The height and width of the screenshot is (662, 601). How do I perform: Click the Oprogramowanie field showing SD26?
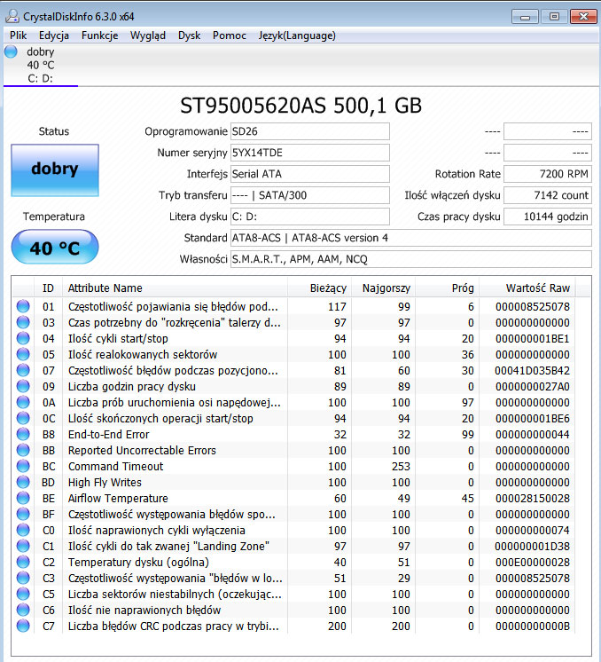tap(310, 131)
